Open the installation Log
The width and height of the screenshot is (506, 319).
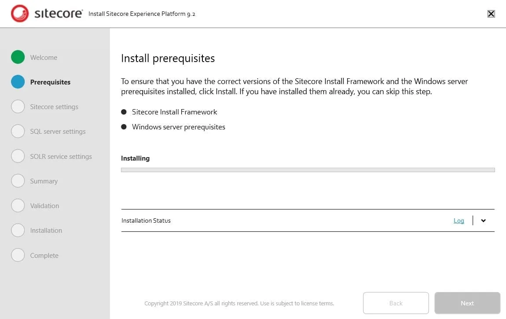pos(459,220)
